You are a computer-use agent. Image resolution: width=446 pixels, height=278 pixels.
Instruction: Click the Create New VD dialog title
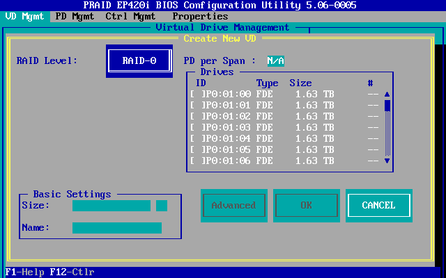pyautogui.click(x=220, y=39)
